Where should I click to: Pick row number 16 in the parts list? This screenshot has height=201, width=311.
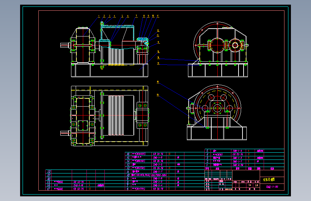[x=128, y=154]
